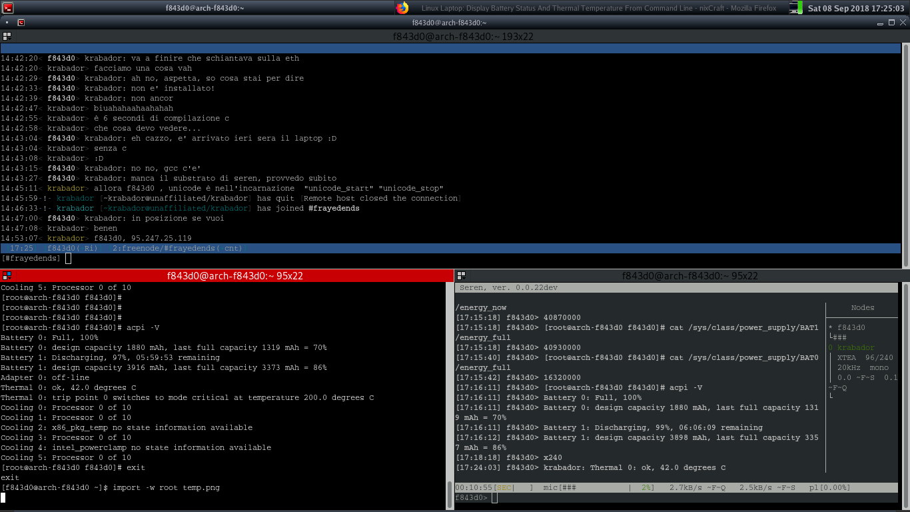The image size is (910, 512).
Task: Click the red terminal icon on the window title bar
Action: pos(21,22)
